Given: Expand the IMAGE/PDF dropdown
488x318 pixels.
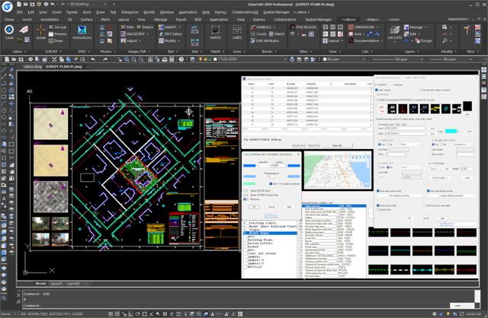Looking at the screenshot, I should click(x=147, y=33).
